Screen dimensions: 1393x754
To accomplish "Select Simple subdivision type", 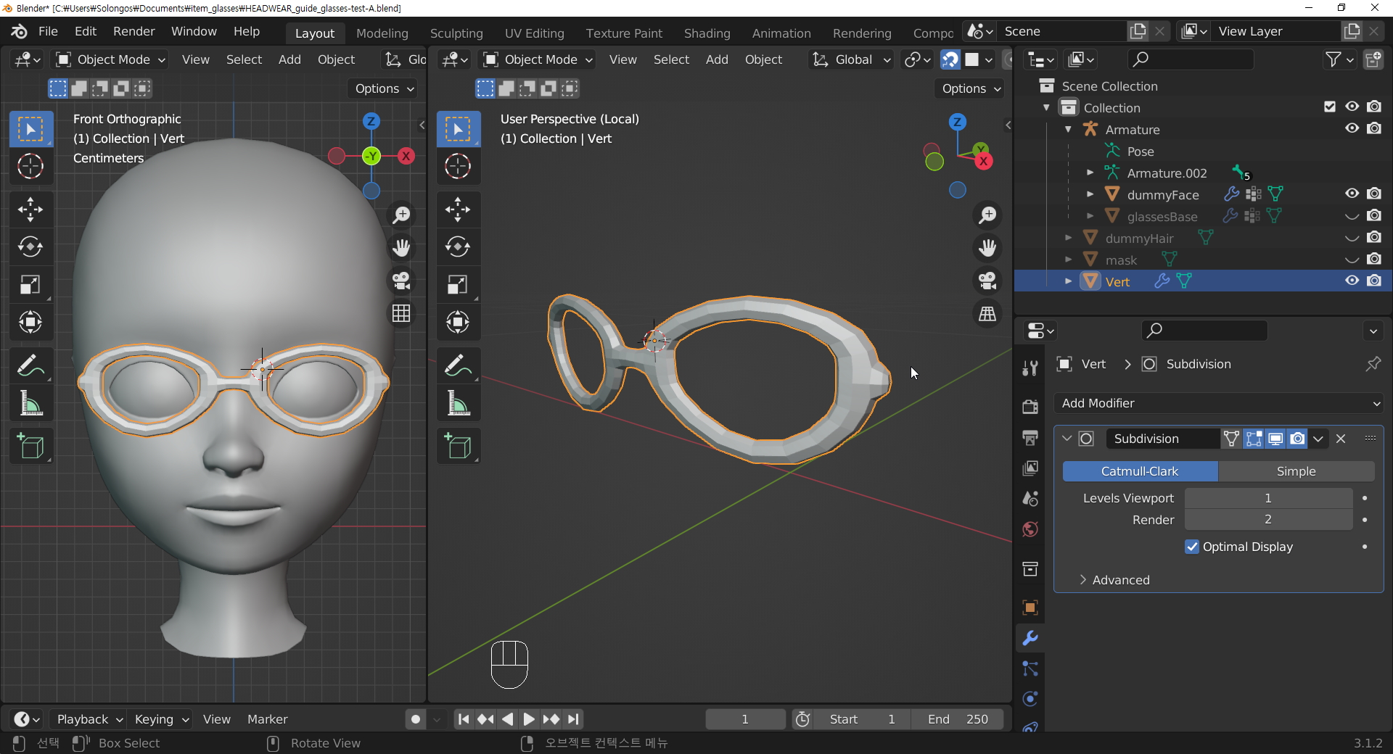I will [1296, 471].
